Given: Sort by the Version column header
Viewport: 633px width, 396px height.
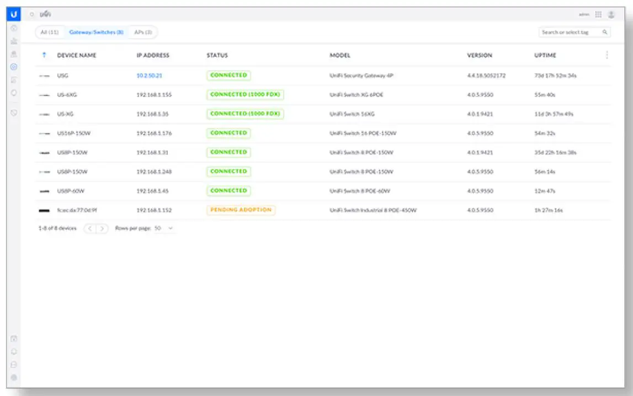Looking at the screenshot, I should point(480,55).
